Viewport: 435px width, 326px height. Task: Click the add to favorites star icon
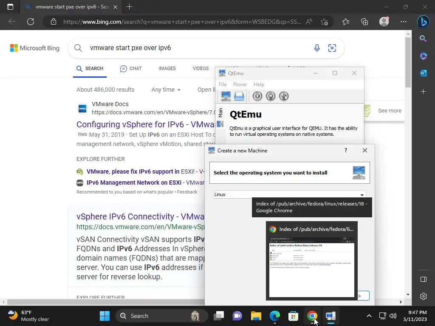pos(324,22)
